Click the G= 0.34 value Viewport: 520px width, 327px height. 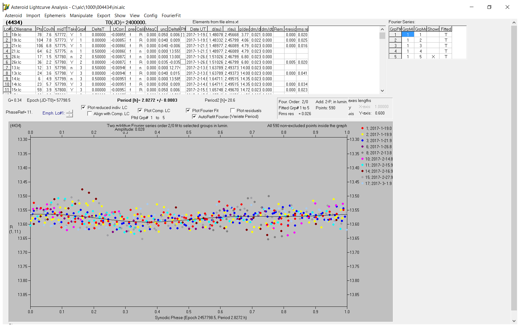pyautogui.click(x=15, y=100)
